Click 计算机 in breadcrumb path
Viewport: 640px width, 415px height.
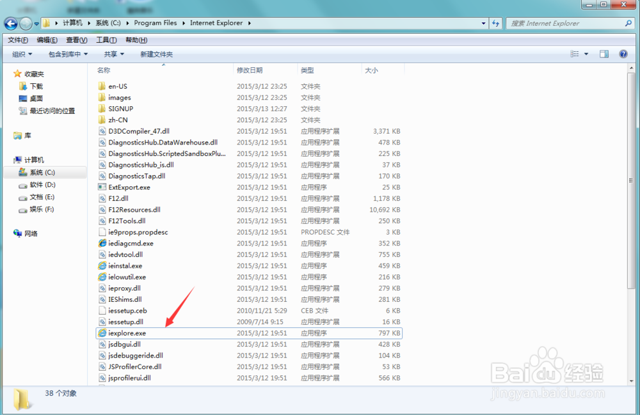72,23
